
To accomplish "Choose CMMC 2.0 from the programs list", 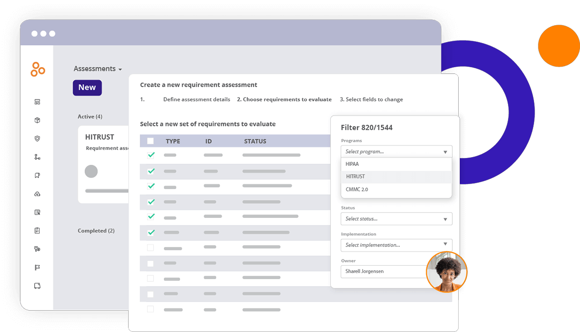I will pyautogui.click(x=396, y=189).
